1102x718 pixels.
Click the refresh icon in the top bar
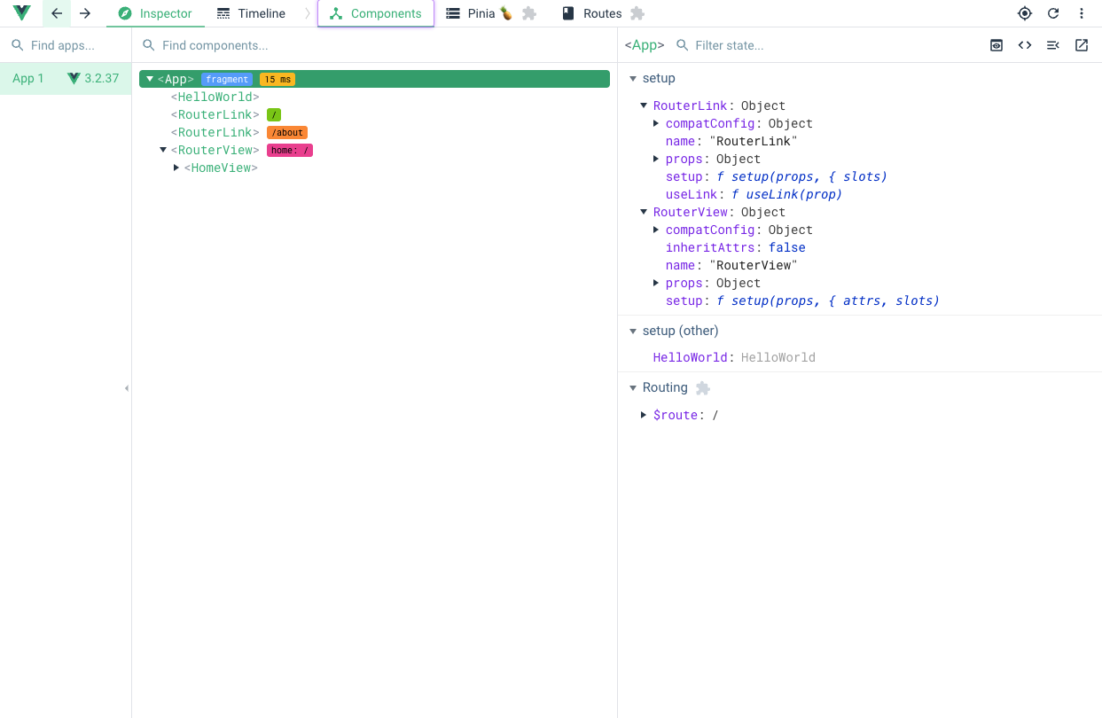click(x=1053, y=13)
